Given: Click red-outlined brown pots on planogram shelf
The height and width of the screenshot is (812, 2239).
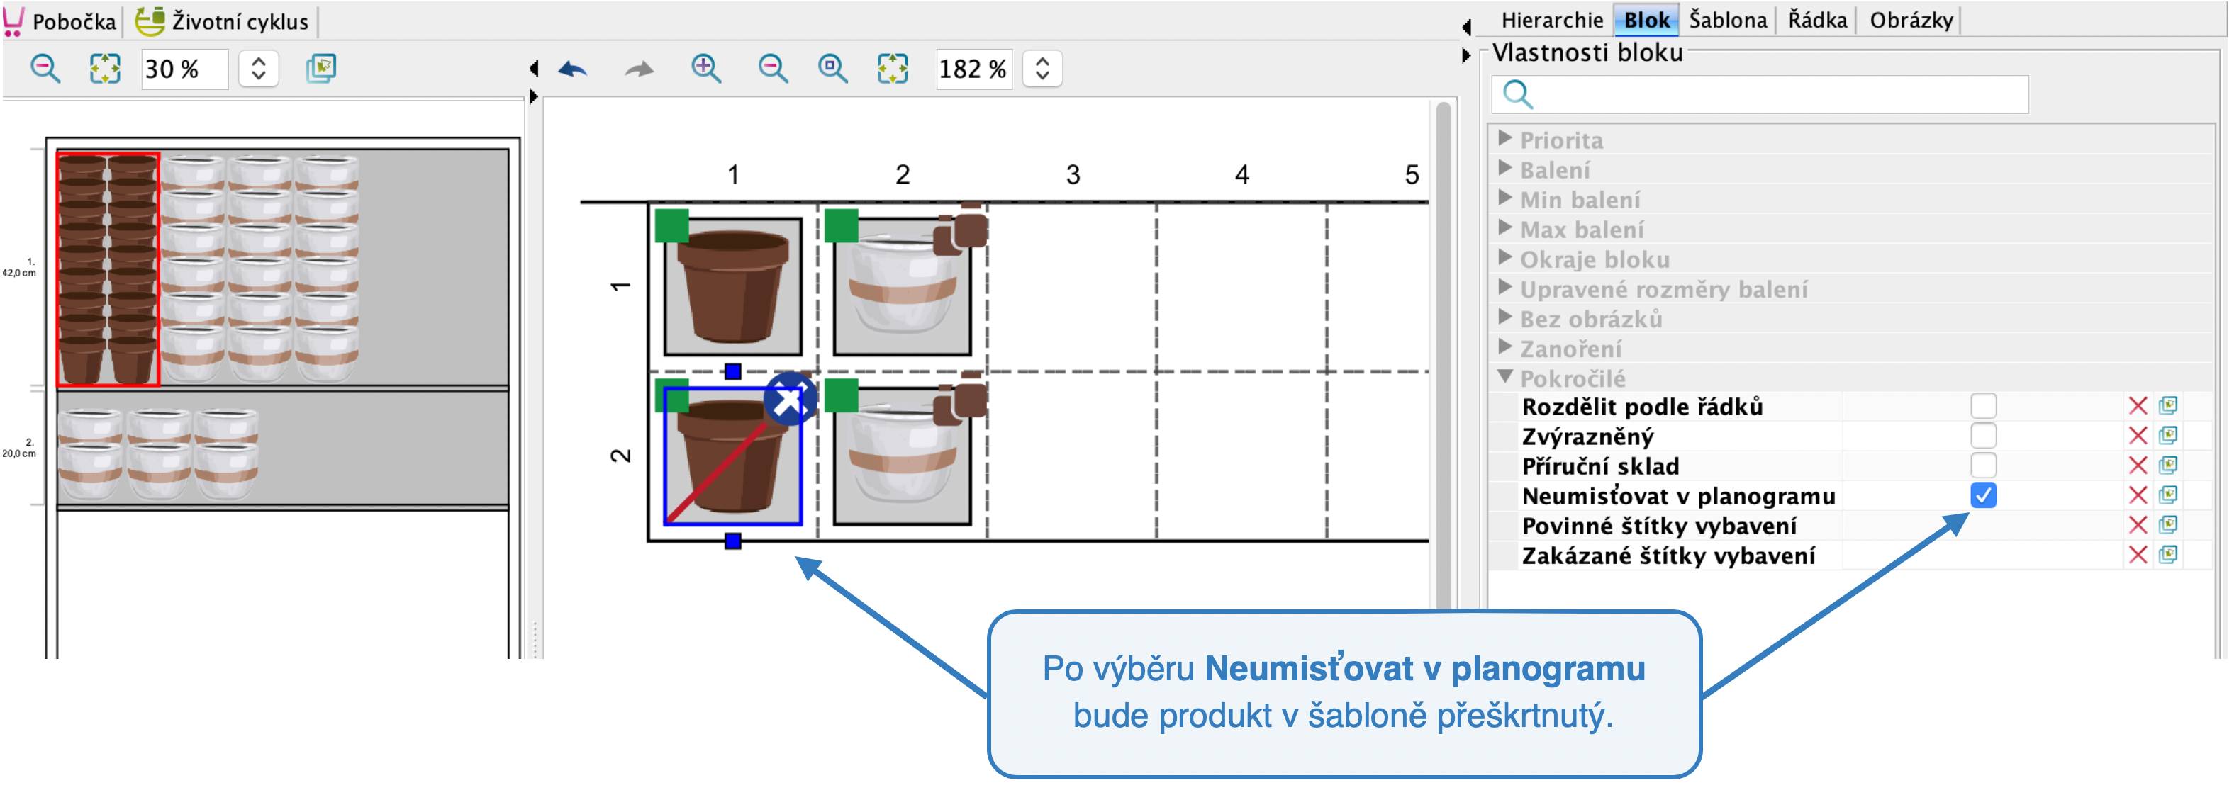Looking at the screenshot, I should click(108, 269).
